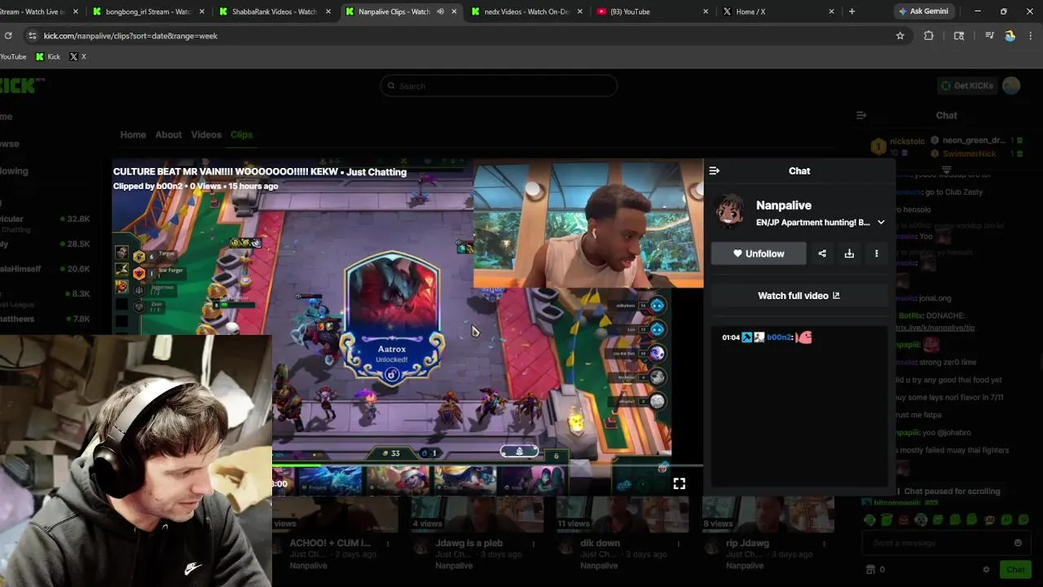This screenshot has height=587, width=1043.
Task: Expand Nanpalive stream title chevron
Action: point(881,223)
